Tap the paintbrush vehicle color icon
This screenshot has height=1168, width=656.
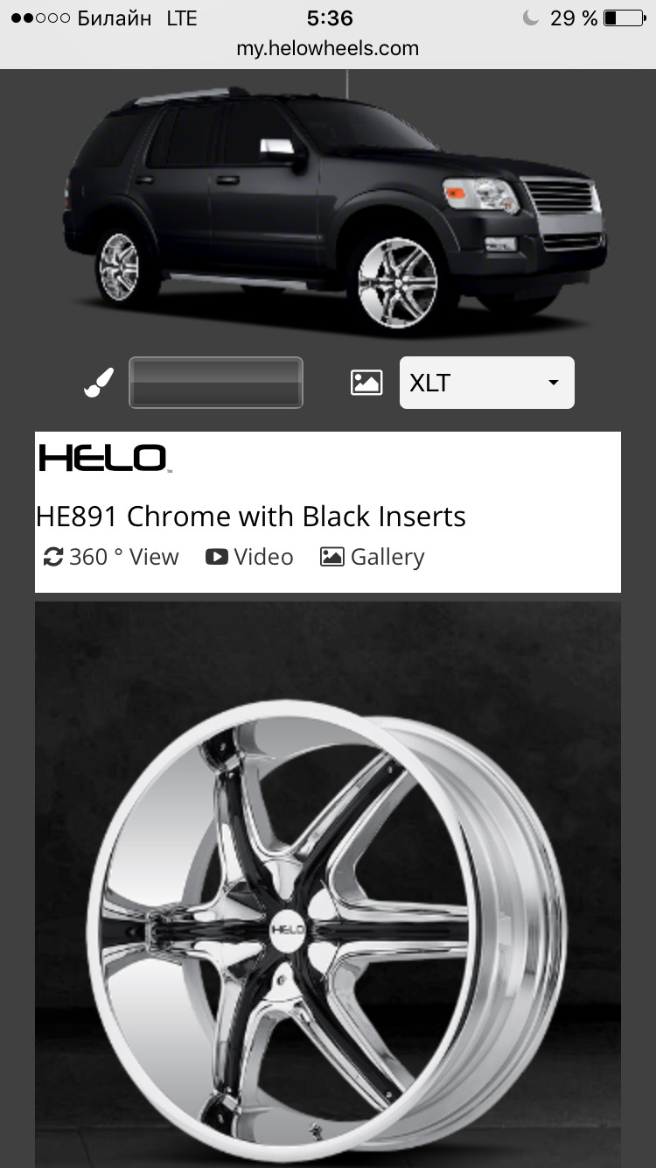pos(99,383)
